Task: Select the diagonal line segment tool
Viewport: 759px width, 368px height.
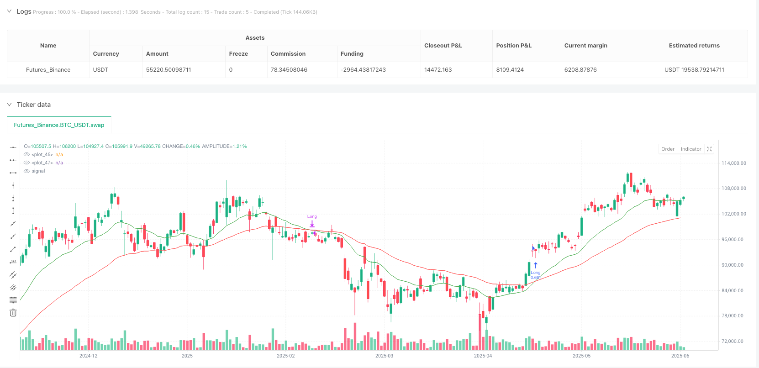Action: (x=13, y=249)
